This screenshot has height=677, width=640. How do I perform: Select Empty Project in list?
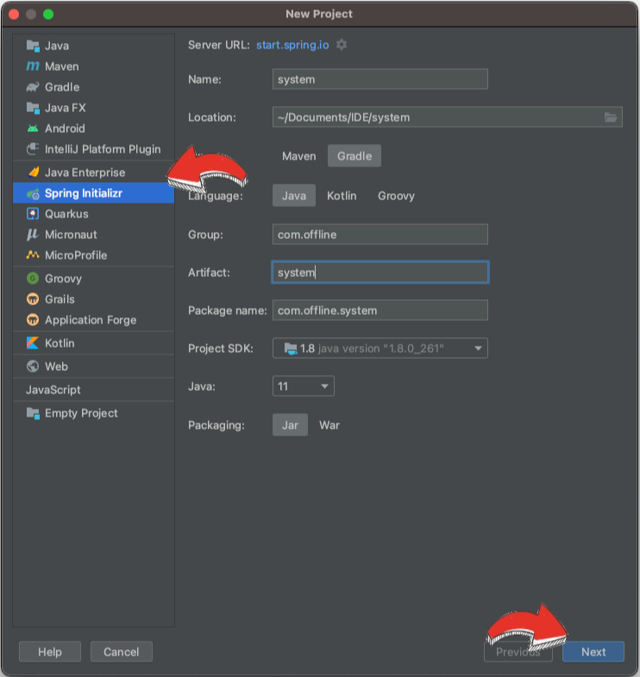coord(94,413)
